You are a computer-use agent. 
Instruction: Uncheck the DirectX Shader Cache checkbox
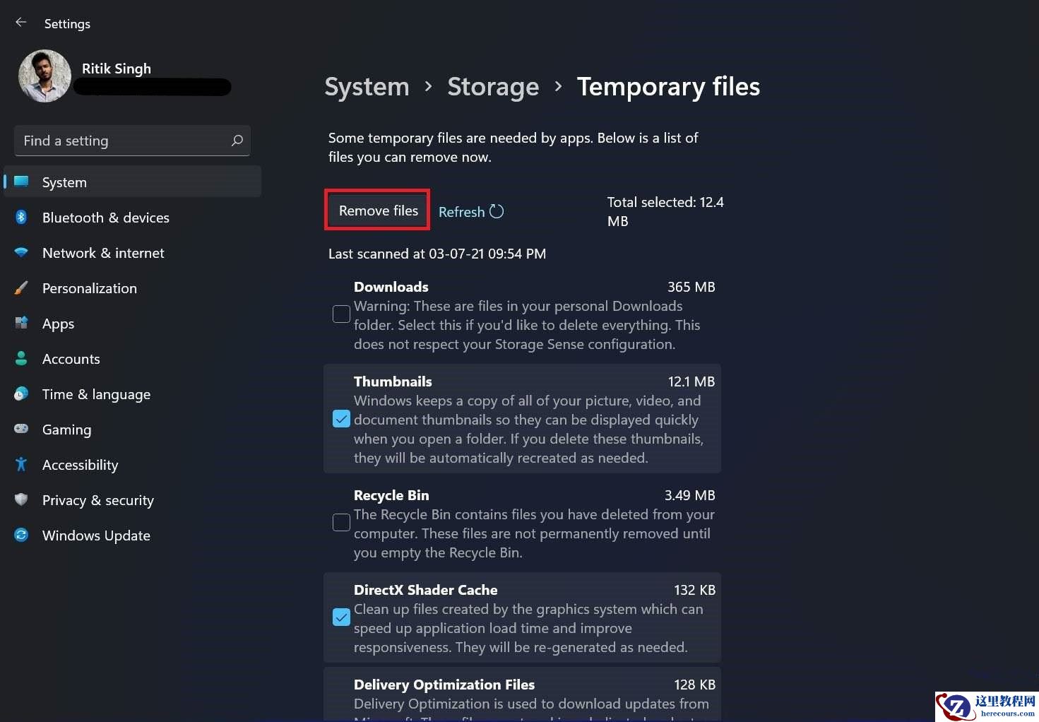pyautogui.click(x=341, y=617)
